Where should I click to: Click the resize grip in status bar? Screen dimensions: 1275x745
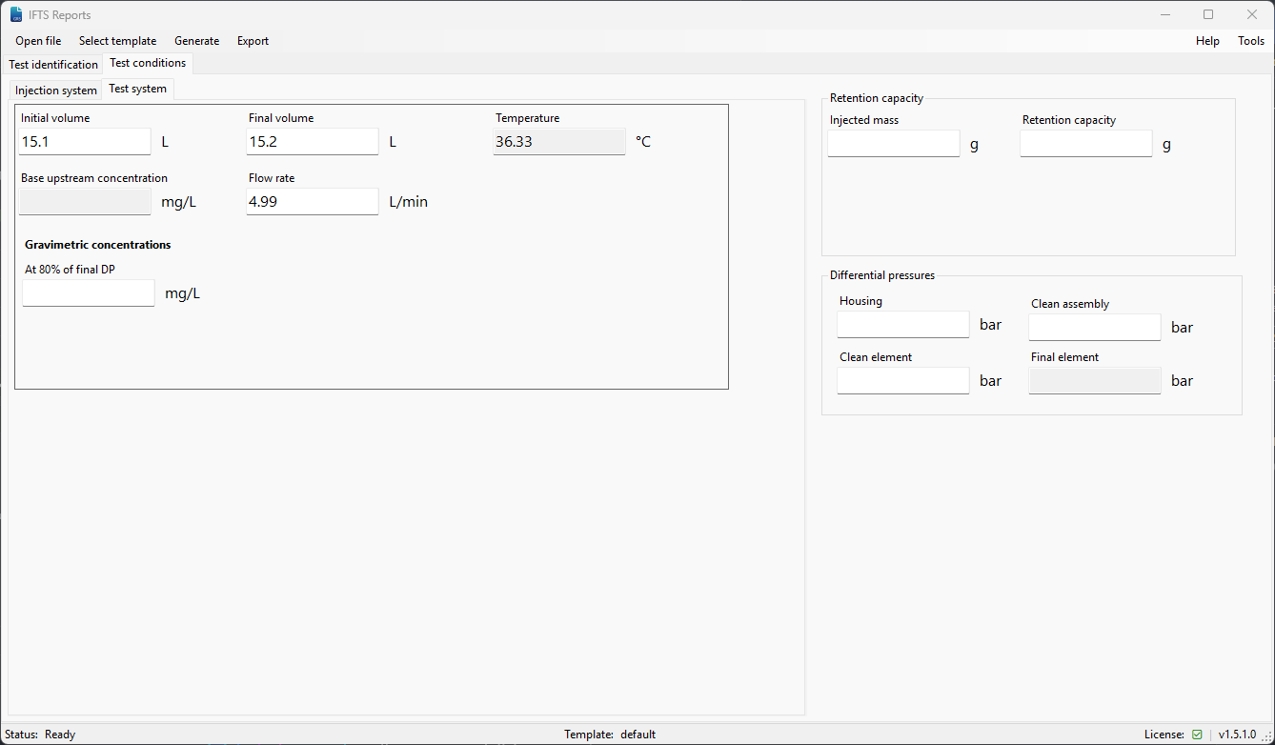point(1265,735)
